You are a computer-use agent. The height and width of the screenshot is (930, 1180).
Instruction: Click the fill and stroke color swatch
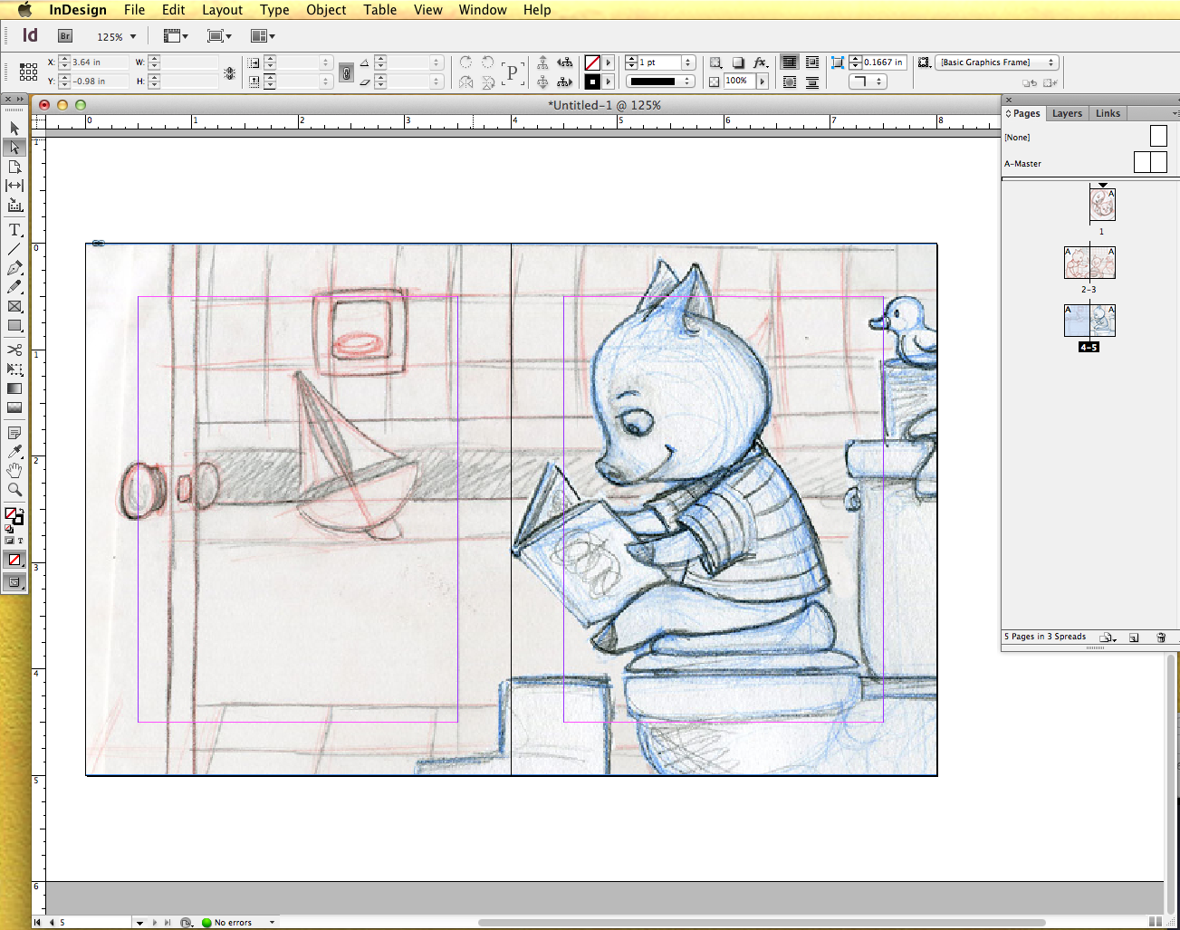point(14,515)
